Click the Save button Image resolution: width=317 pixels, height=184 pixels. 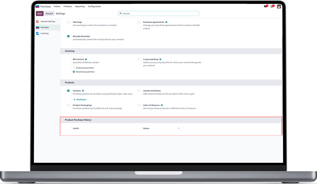coord(40,13)
